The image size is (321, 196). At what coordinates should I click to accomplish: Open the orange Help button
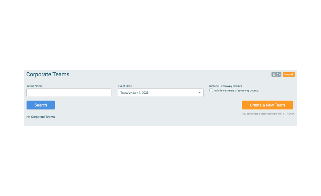click(289, 74)
